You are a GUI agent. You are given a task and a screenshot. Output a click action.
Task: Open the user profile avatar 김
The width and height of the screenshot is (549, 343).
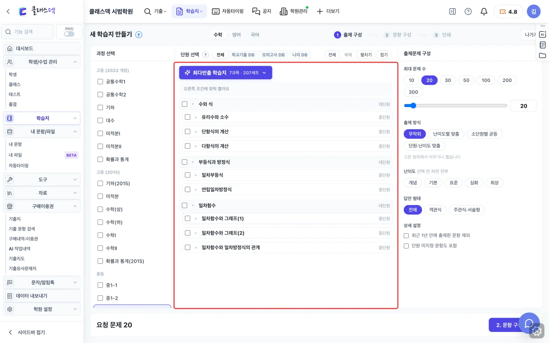(x=534, y=12)
